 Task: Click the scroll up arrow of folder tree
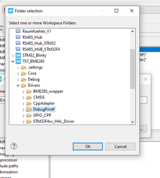pyautogui.click(x=132, y=31)
